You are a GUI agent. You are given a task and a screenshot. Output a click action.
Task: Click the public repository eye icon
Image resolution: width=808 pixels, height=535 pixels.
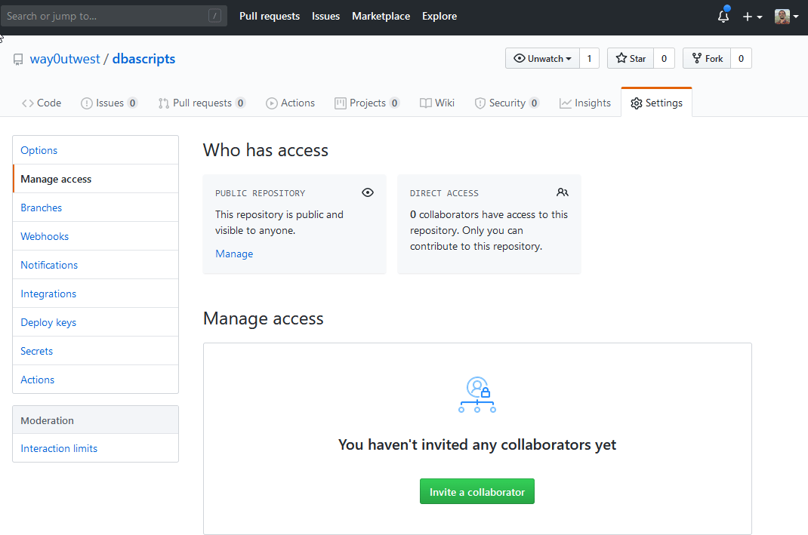point(368,192)
